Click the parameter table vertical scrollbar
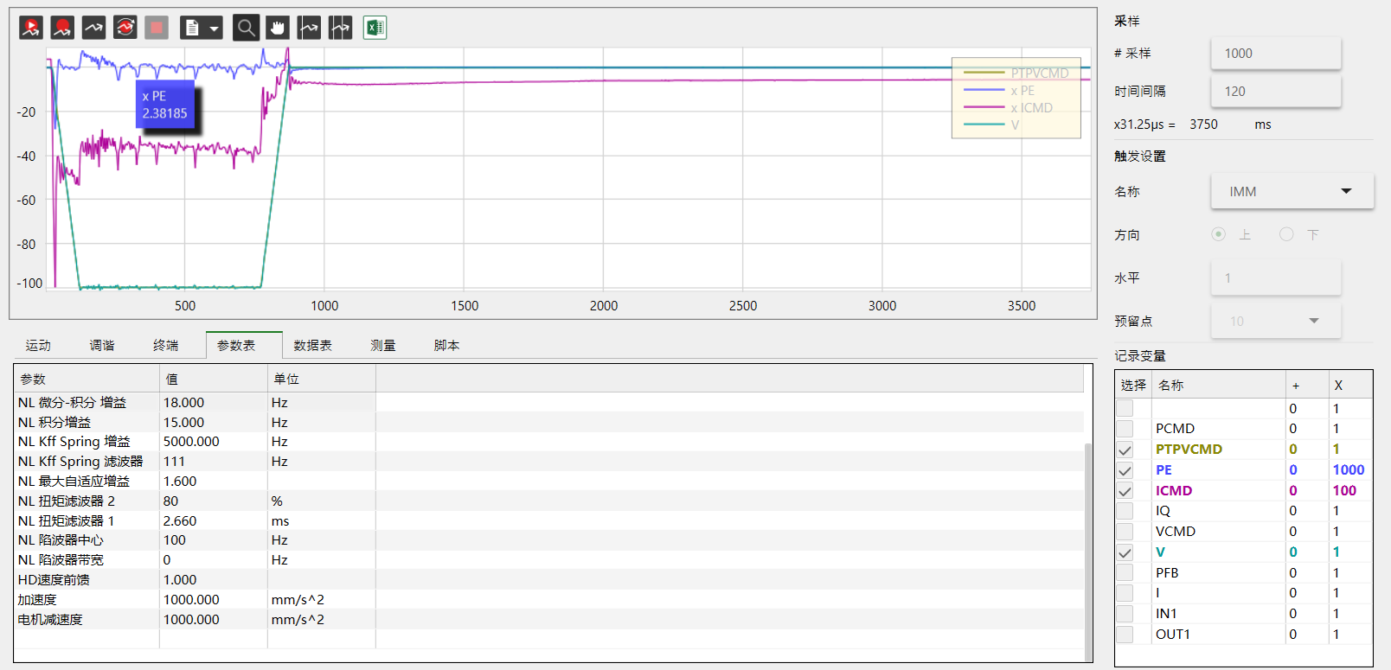Image resolution: width=1391 pixels, height=670 pixels. [1088, 553]
